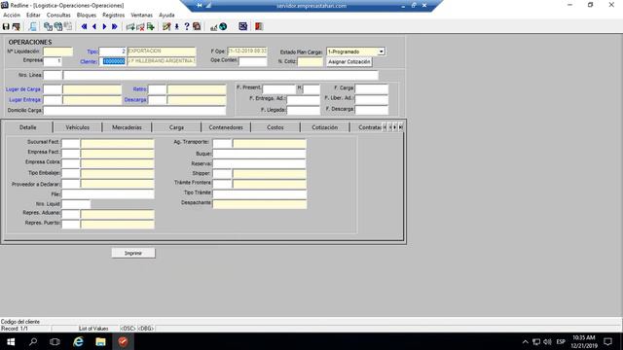Open the Ventanas menu
This screenshot has width=623, height=350.
point(141,16)
